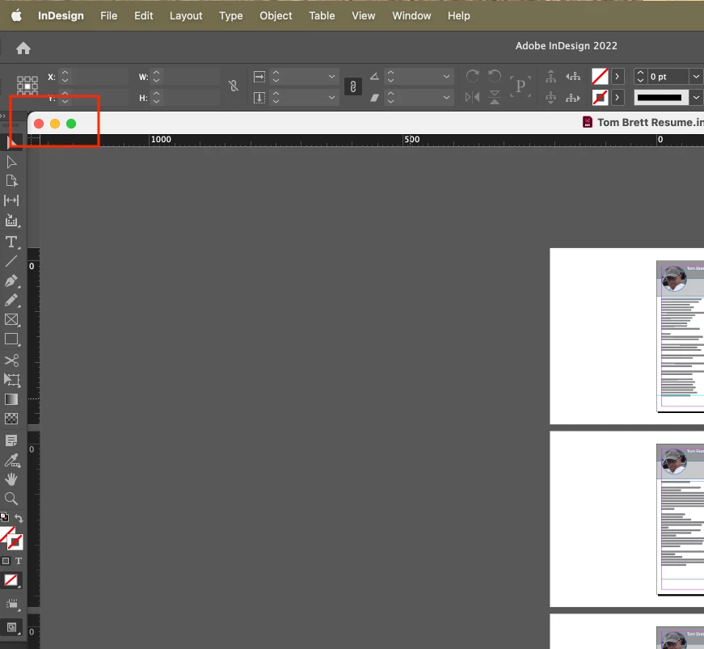The width and height of the screenshot is (704, 649).
Task: Click the flip horizontal icon
Action: pyautogui.click(x=472, y=97)
